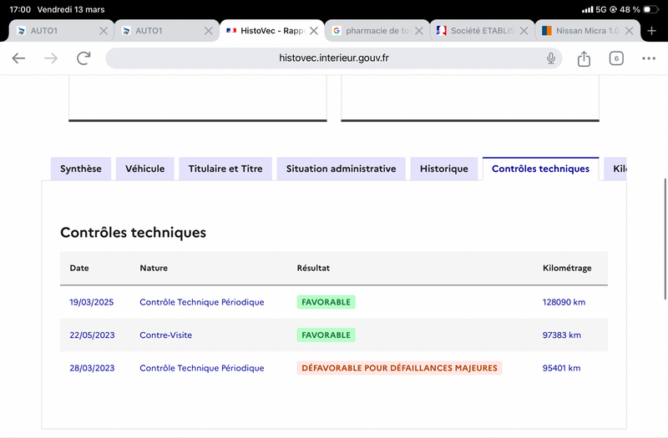Reload the HistoVec page
668x438 pixels.
coord(83,58)
